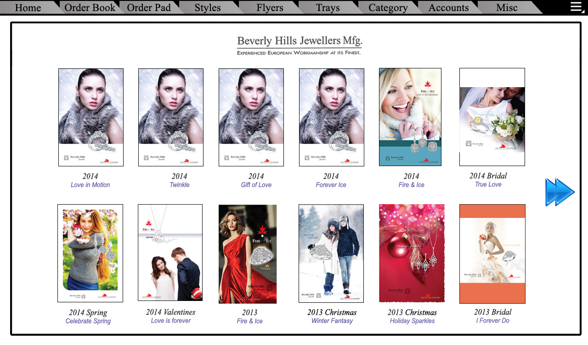
Task: Open the I Forever Do link
Action: (493, 321)
